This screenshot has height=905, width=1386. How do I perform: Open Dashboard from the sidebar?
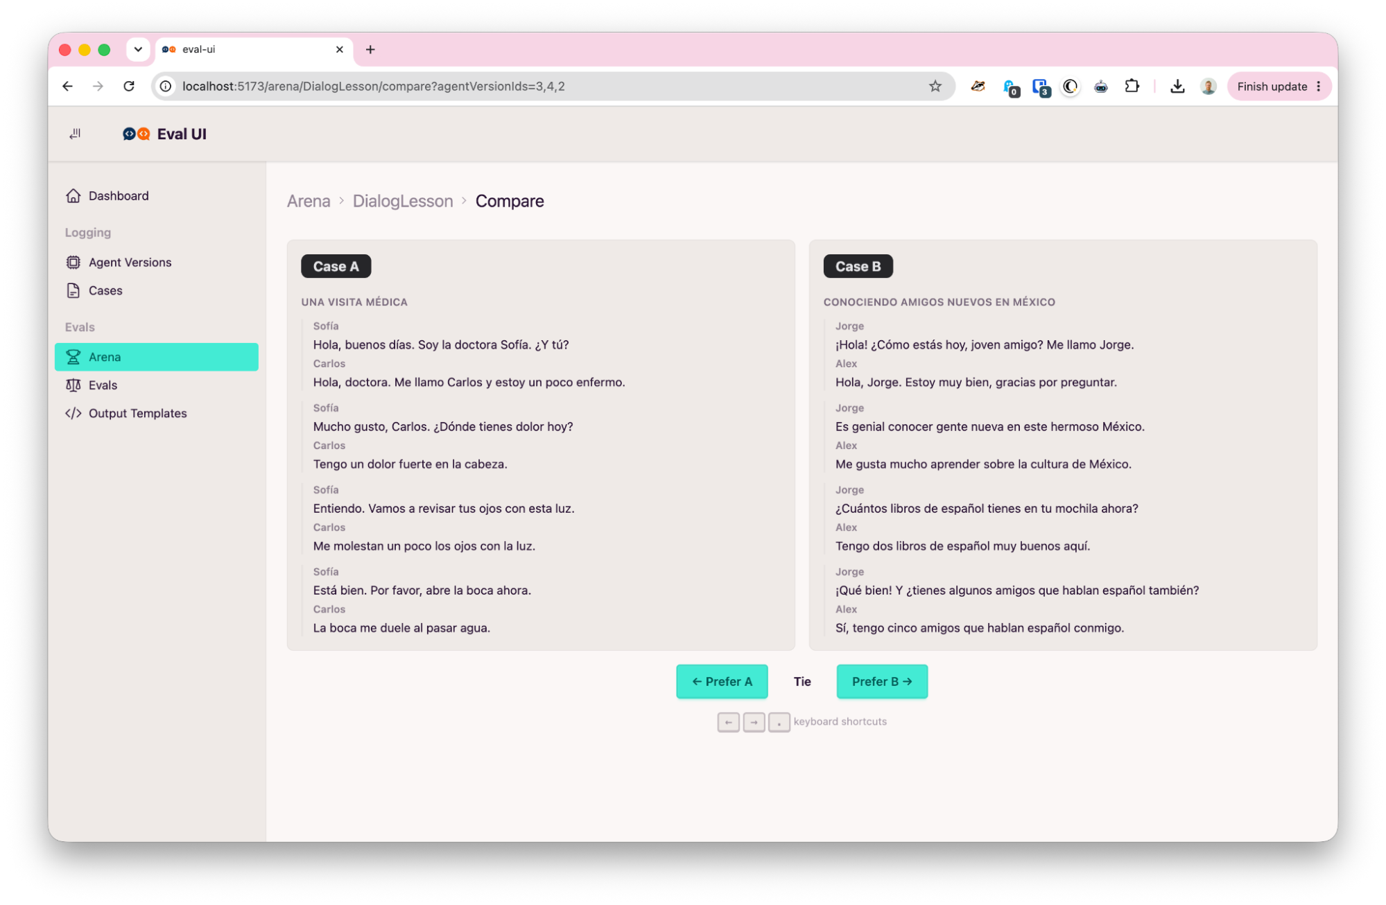click(157, 196)
